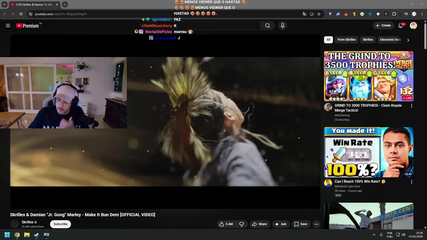The height and width of the screenshot is (240, 427).
Task: Translate this page via address bar icon
Action: pyautogui.click(x=305, y=14)
